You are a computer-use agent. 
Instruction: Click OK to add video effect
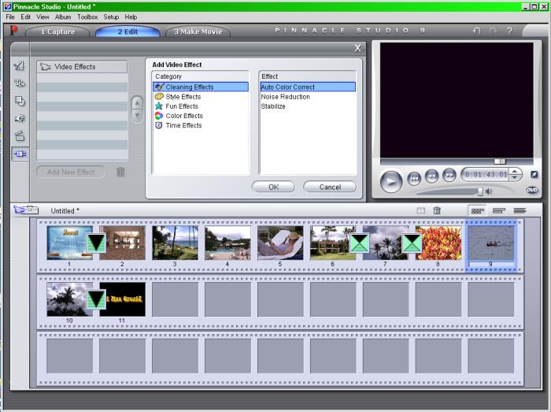click(x=273, y=187)
